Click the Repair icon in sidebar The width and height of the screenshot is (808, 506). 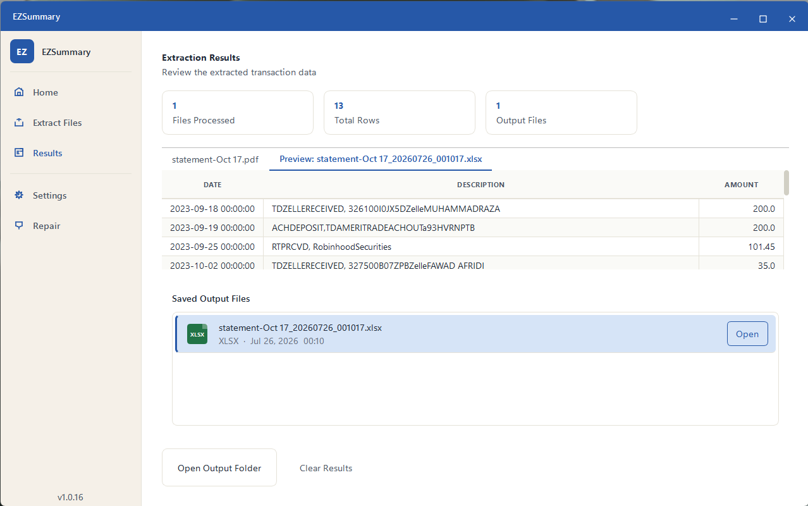pos(19,226)
